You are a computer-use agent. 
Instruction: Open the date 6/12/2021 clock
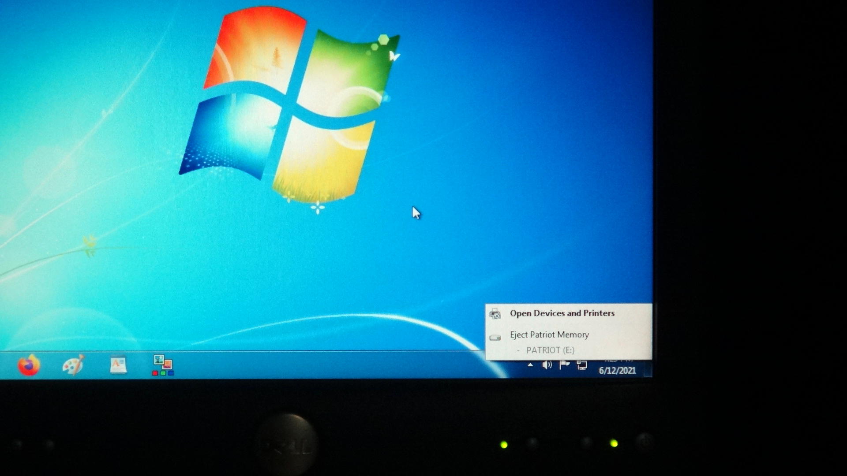[x=617, y=371]
